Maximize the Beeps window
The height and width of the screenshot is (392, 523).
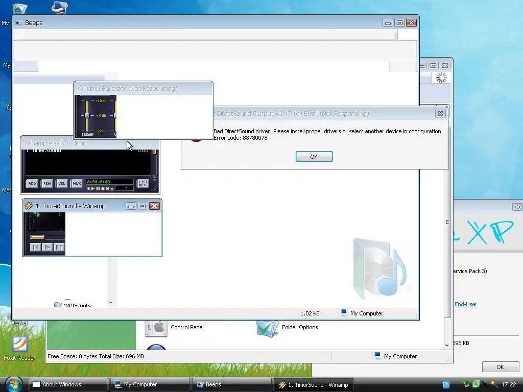coord(399,22)
